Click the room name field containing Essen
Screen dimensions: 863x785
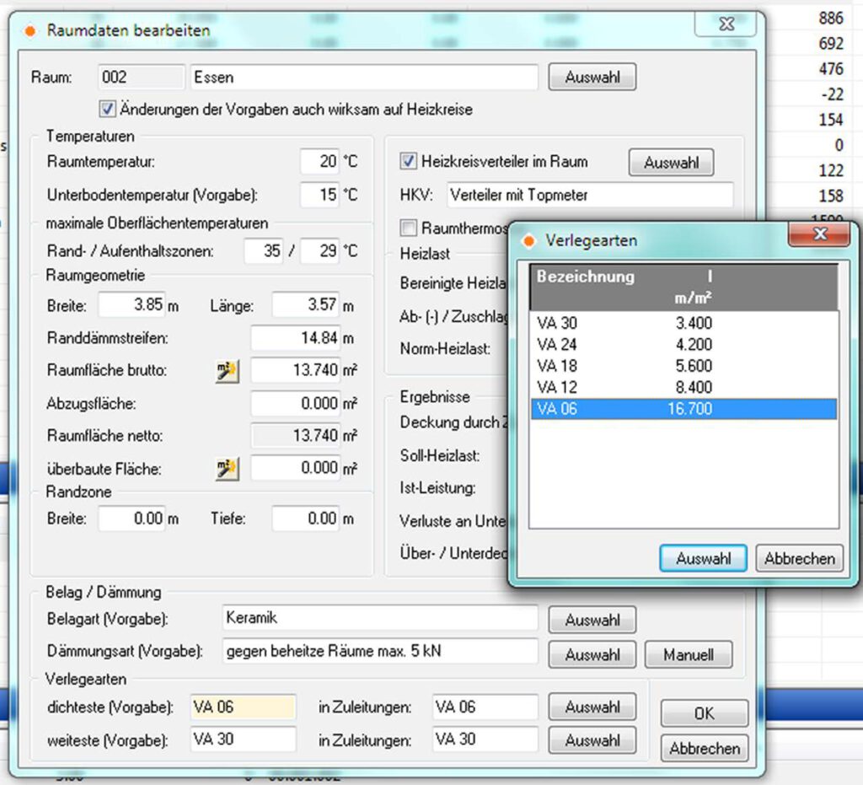pyautogui.click(x=364, y=77)
